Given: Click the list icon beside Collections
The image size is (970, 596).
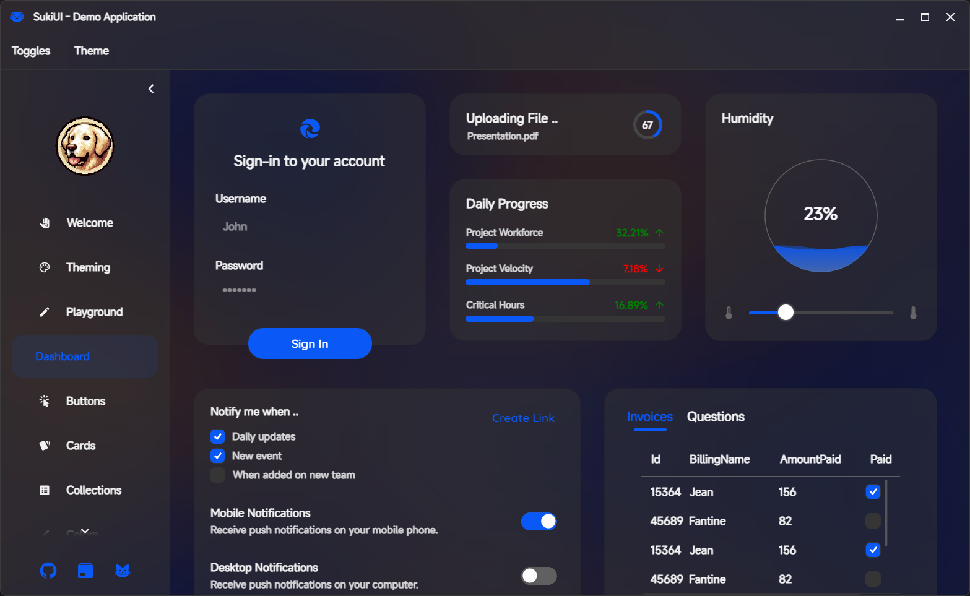Looking at the screenshot, I should pos(45,490).
